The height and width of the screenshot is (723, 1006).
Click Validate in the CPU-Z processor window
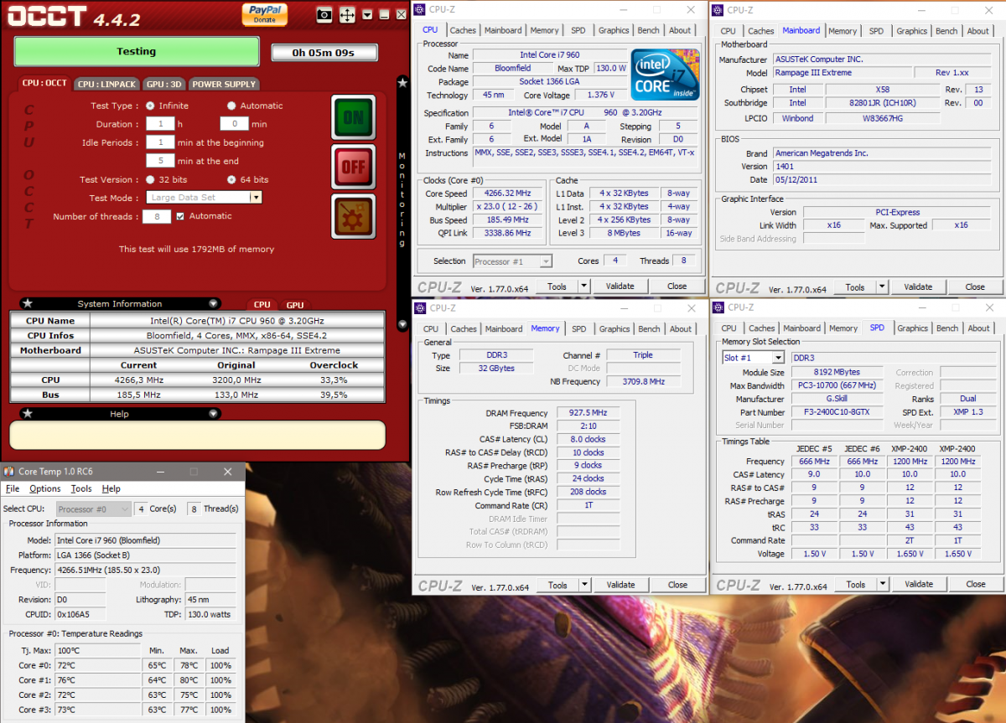pos(620,287)
